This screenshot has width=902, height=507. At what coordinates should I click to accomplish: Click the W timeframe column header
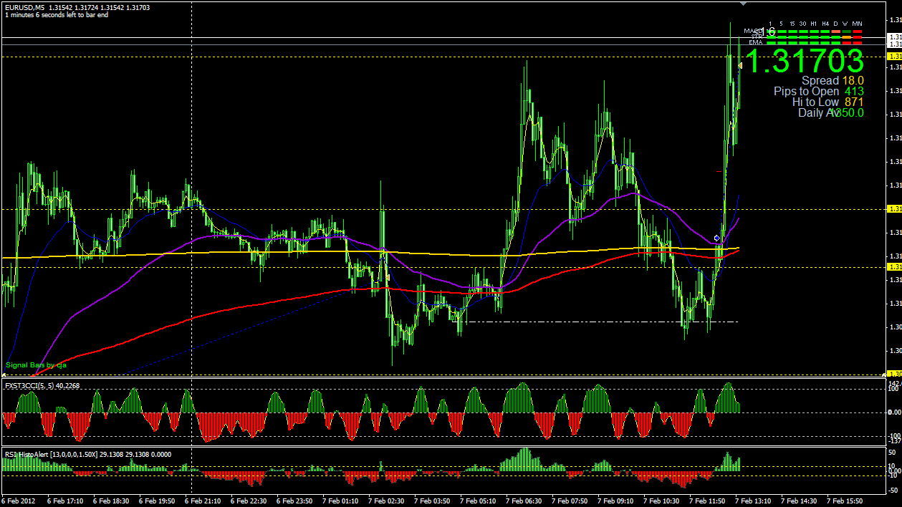tap(845, 24)
